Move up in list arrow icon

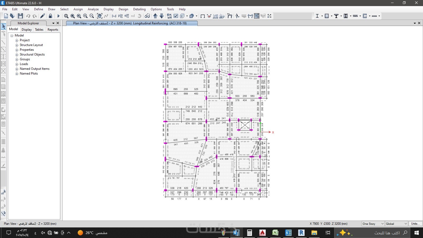[155, 16]
